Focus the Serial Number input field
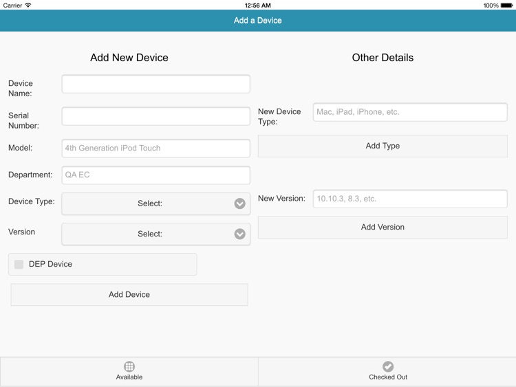The image size is (516, 387). coord(156,116)
